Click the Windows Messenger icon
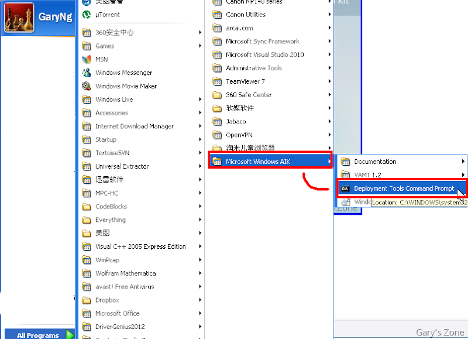The image size is (468, 339). pyautogui.click(x=87, y=73)
